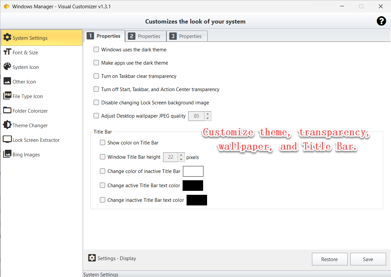Pick active Title Bar text color swatch
The width and height of the screenshot is (391, 277).
pyautogui.click(x=193, y=185)
